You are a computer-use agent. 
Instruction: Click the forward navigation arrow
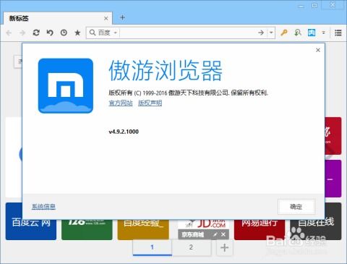click(x=22, y=33)
